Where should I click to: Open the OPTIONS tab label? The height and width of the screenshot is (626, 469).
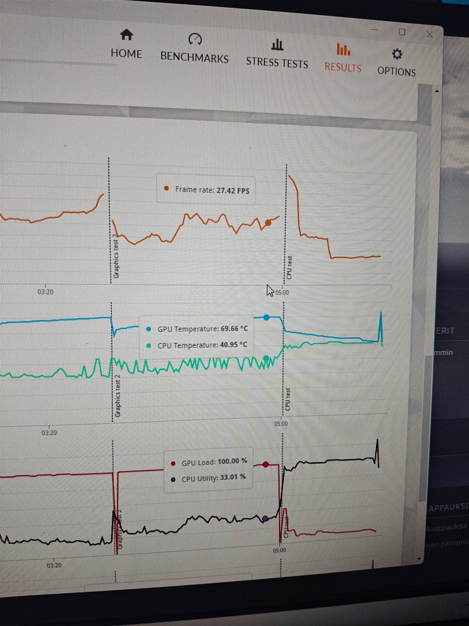pos(396,71)
